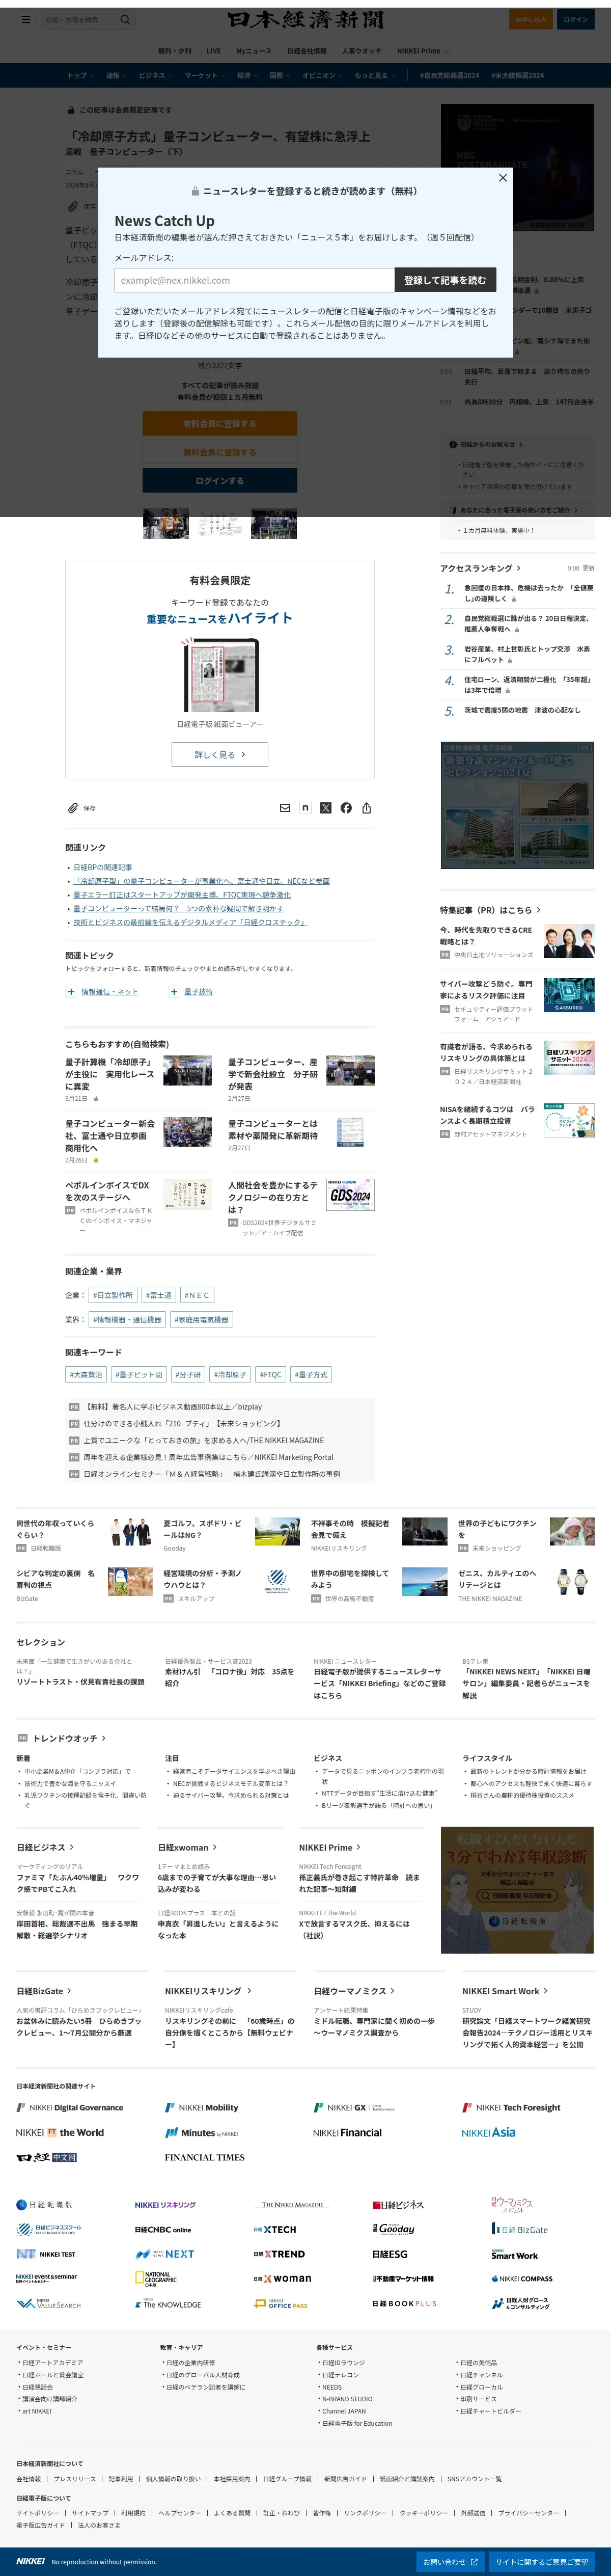Open 朝刊・夕刊 menu item
This screenshot has width=611, height=2576.
coord(174,51)
